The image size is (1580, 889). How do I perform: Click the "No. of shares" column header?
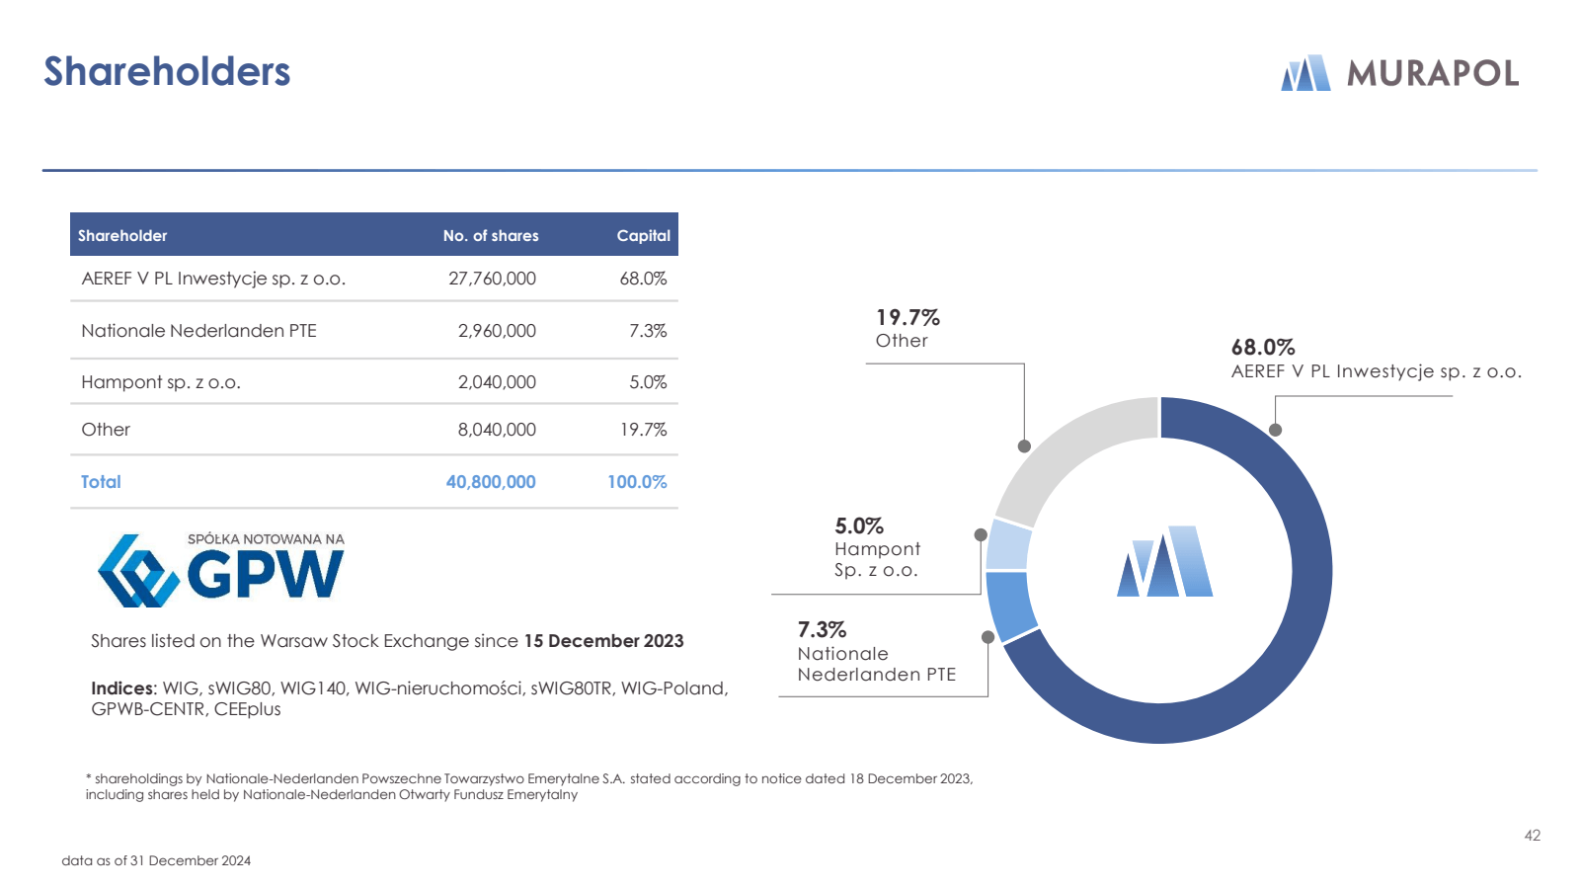pyautogui.click(x=491, y=235)
